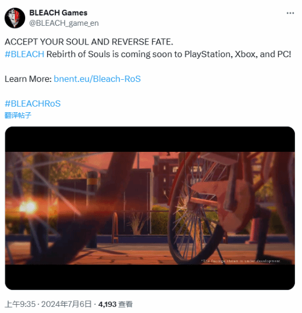Viewport: 302px width, 313px height.
Task: Click the @BLEACH_game_en handle
Action: [64, 23]
